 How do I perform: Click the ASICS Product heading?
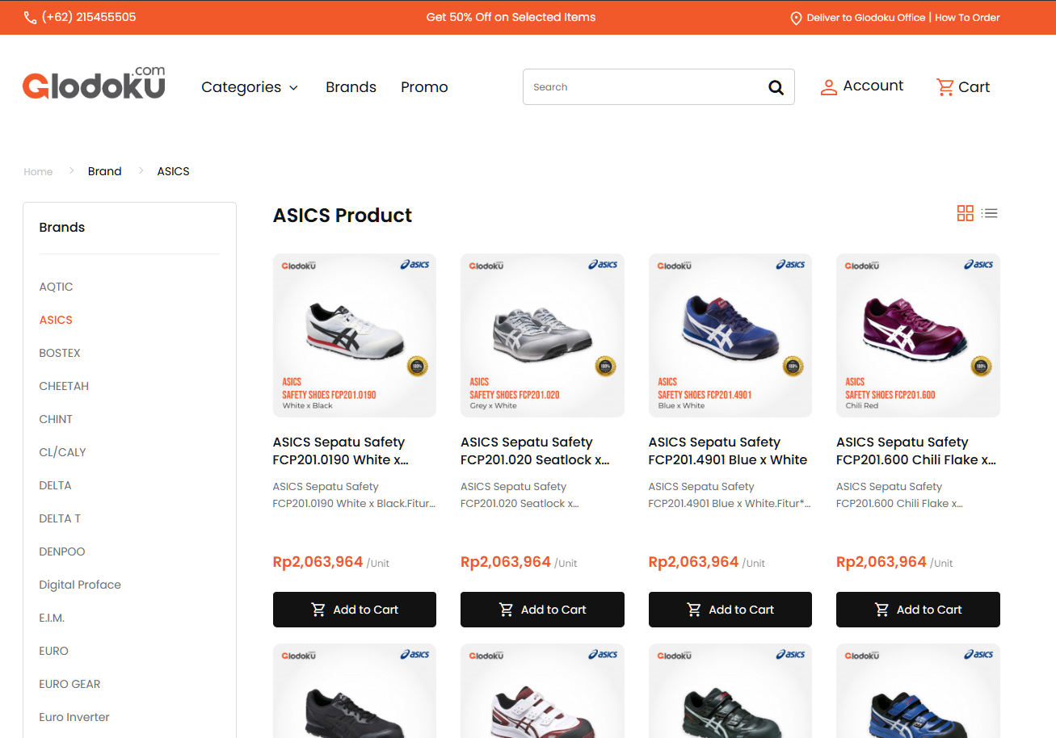[x=343, y=216]
